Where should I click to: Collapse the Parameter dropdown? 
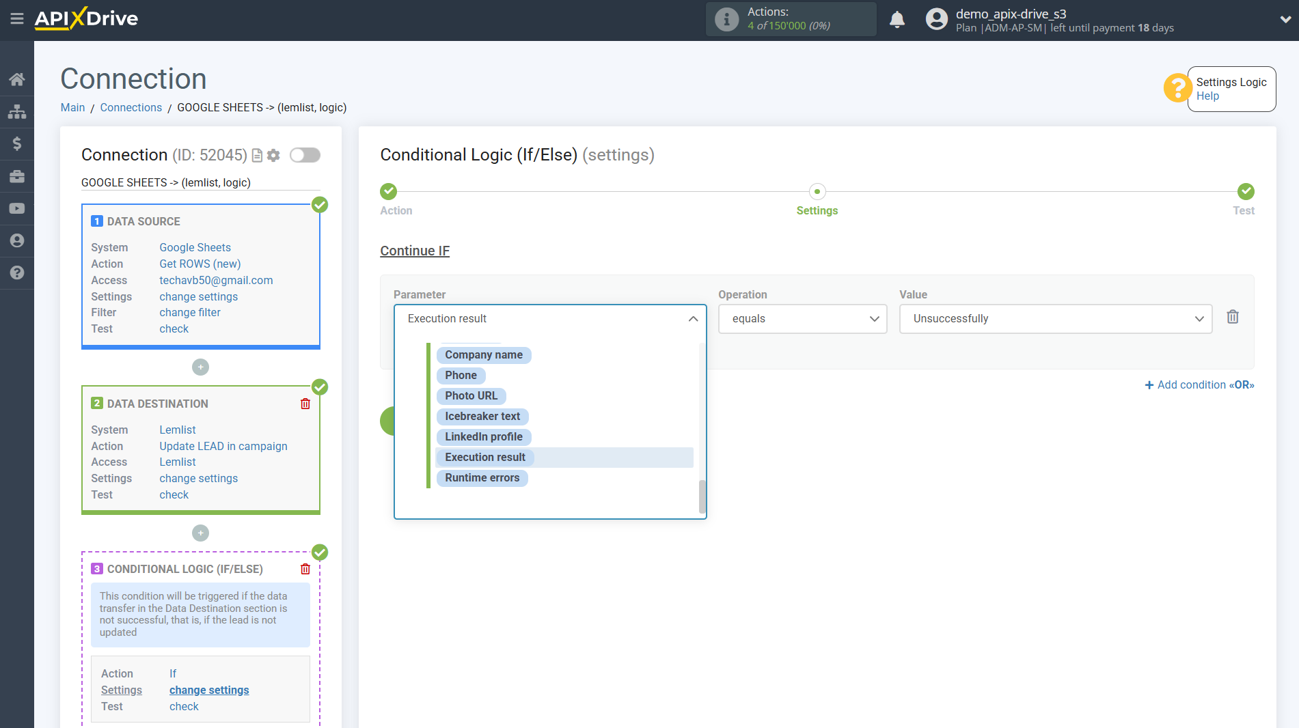693,319
